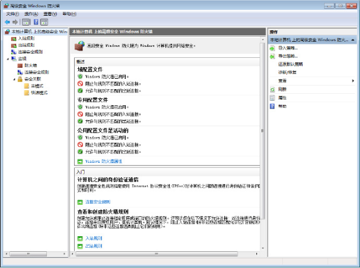Click the 导入策略 import icon in actions

point(272,48)
